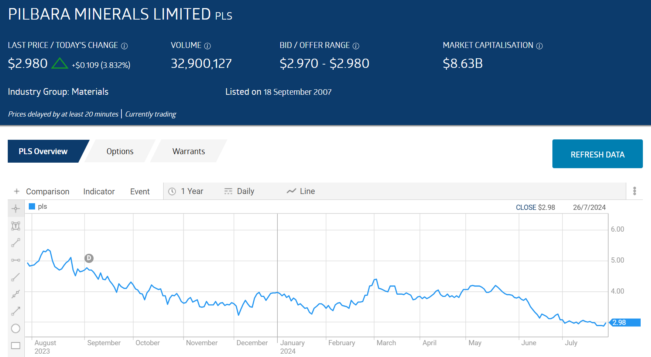Image resolution: width=651 pixels, height=357 pixels.
Task: Open the Comparison menu
Action: 48,191
